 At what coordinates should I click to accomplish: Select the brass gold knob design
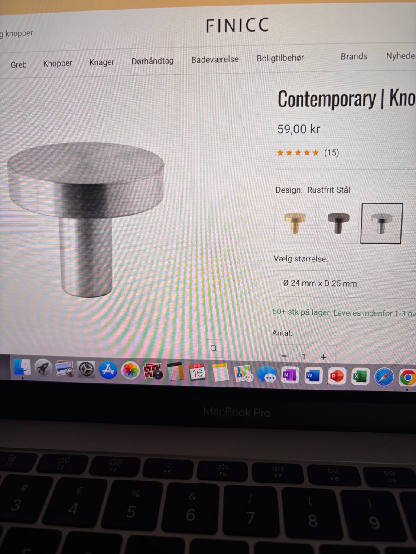pyautogui.click(x=296, y=223)
